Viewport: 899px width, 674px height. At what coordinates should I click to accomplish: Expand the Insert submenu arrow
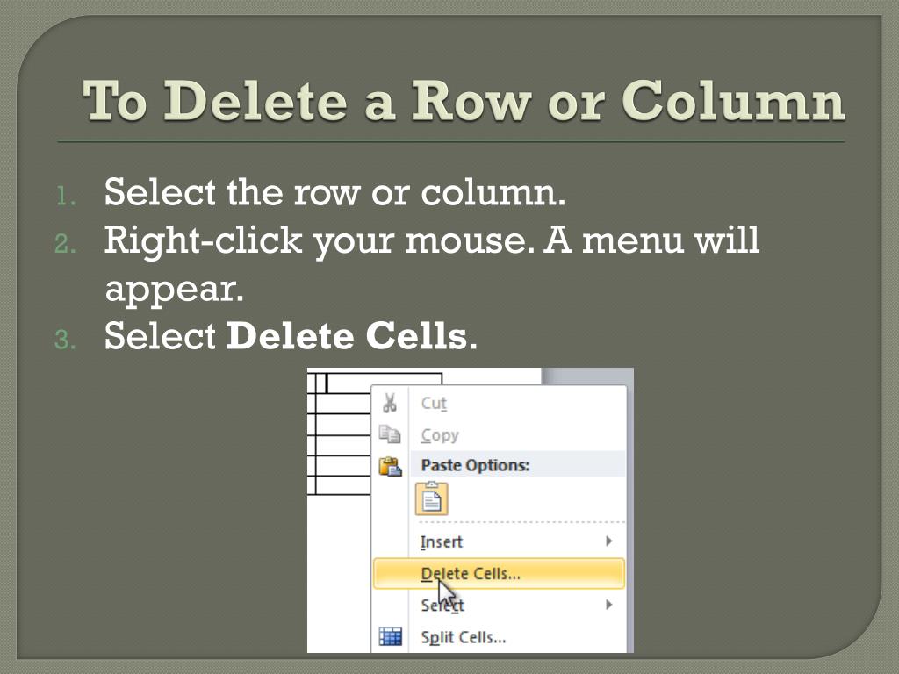click(x=609, y=541)
